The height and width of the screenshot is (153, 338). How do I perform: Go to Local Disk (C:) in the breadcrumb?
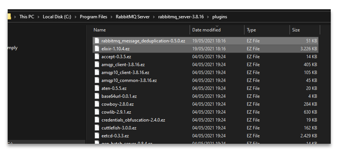pos(57,16)
